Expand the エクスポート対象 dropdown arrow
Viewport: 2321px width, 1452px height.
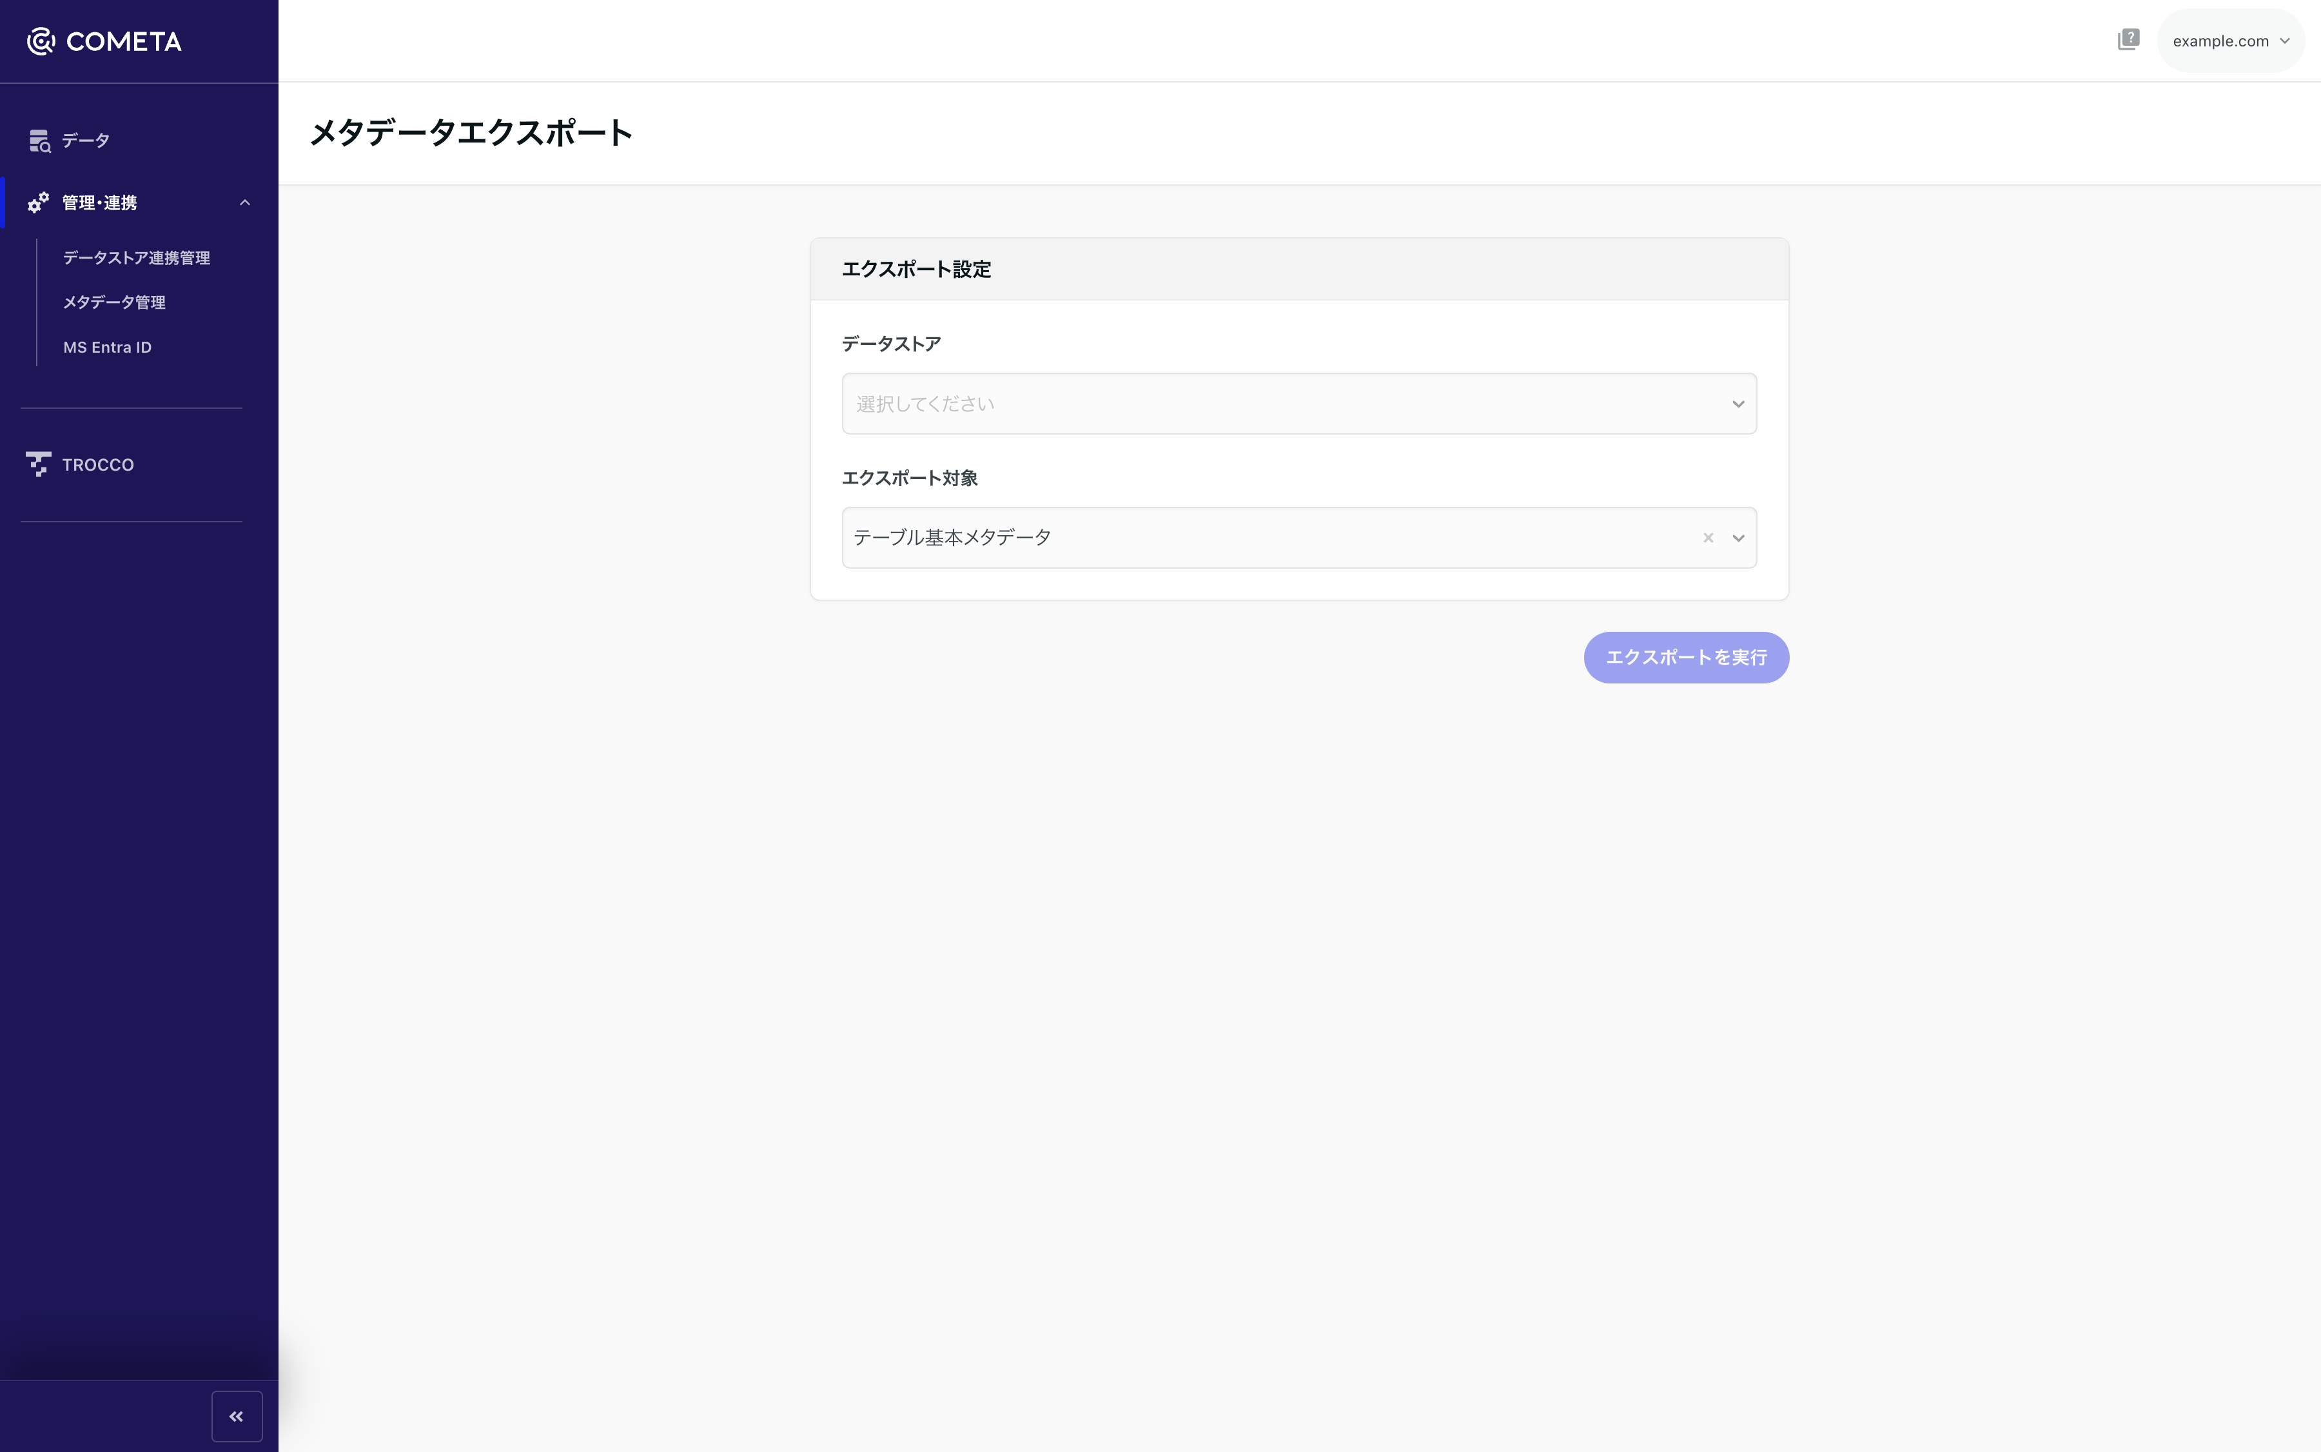coord(1737,538)
